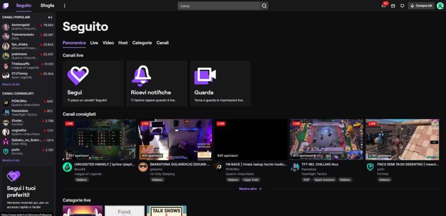Open notifications inbox with 47 badge
The width and height of the screenshot is (446, 216).
click(x=384, y=6)
